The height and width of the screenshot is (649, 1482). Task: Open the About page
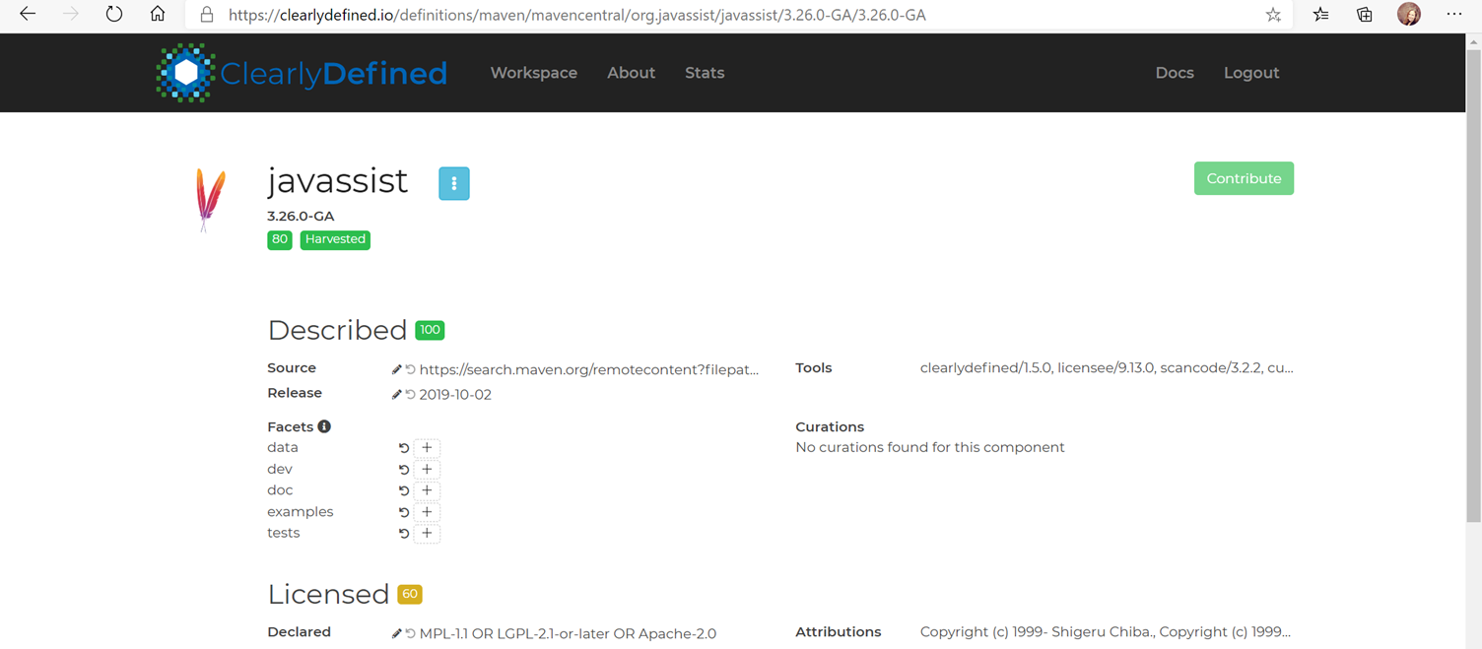pos(631,73)
